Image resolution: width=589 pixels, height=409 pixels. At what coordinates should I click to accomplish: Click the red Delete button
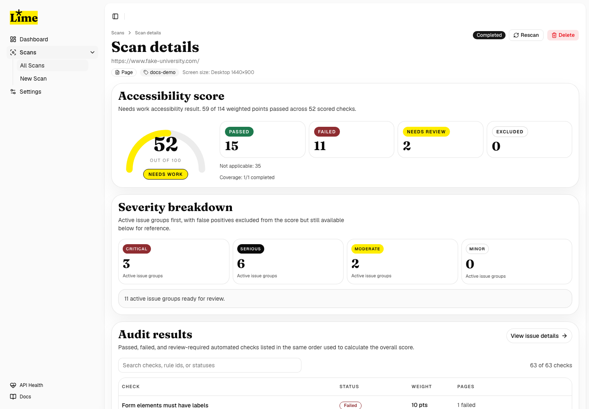coord(563,35)
